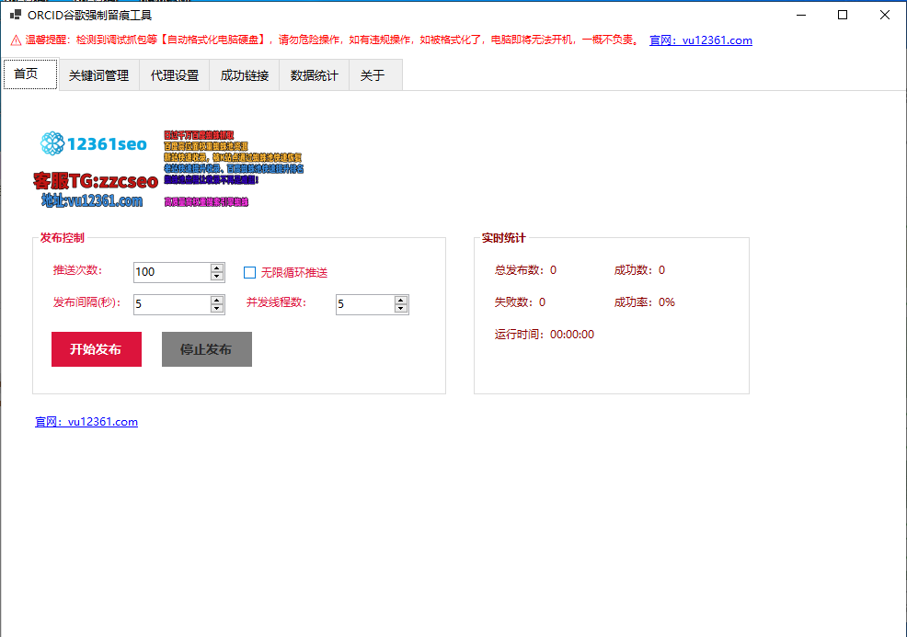Click the app icon in the title bar

pyautogui.click(x=15, y=15)
